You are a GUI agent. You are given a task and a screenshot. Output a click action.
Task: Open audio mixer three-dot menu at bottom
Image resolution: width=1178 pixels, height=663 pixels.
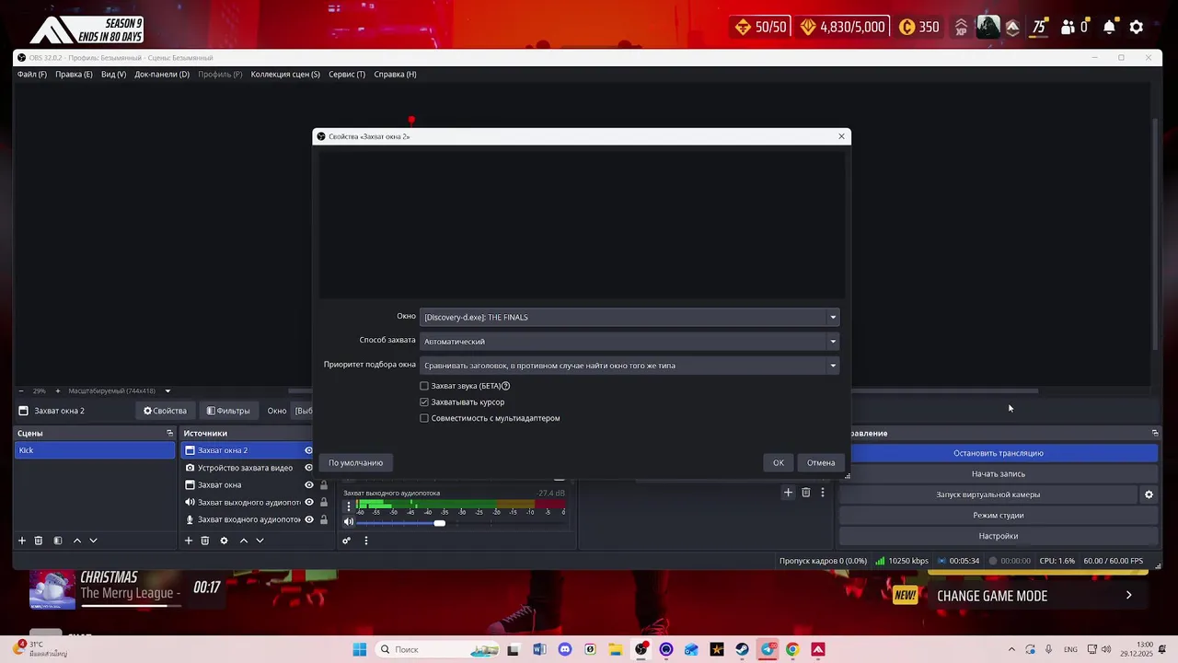point(365,541)
